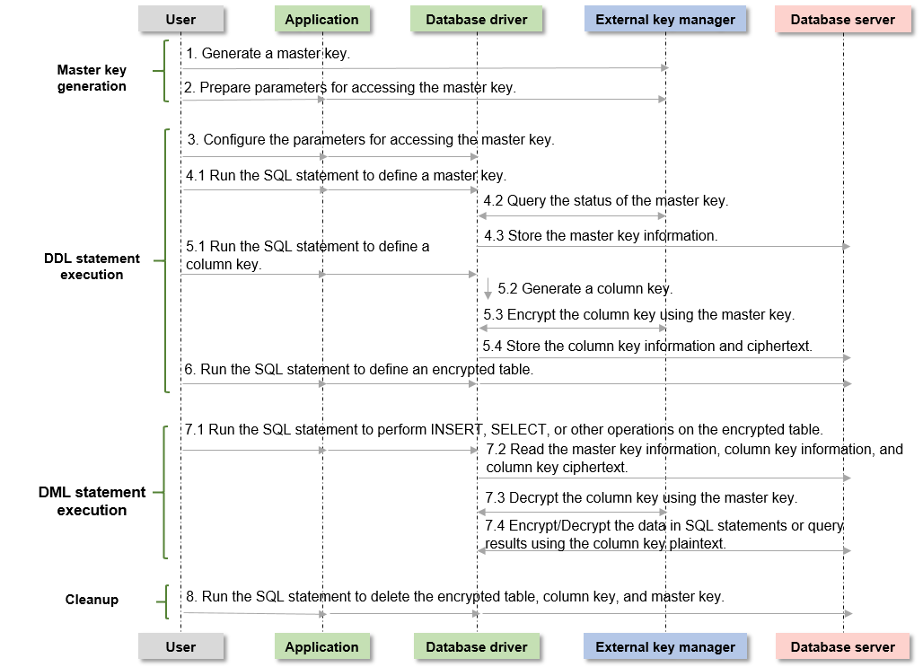923x667 pixels.
Task: Click the bottom User participant box
Action: tap(180, 646)
